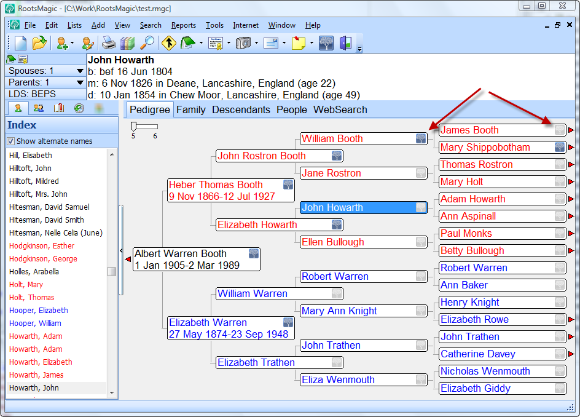Click the New File toolbar icon
Viewport: 580px width, 417px height.
pyautogui.click(x=21, y=43)
